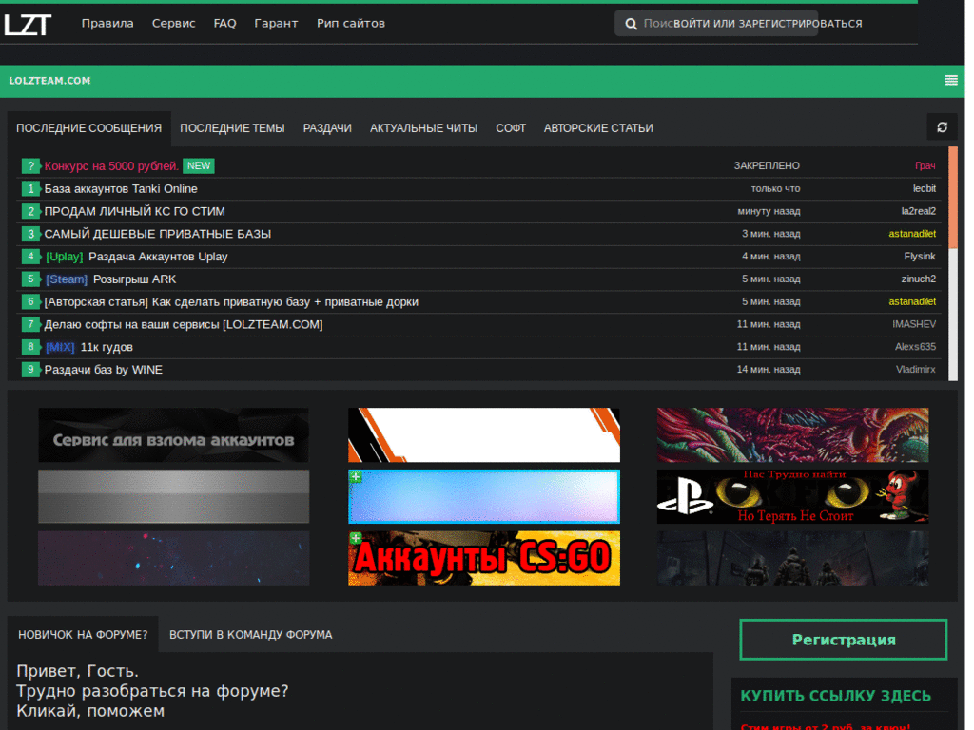Image resolution: width=974 pixels, height=730 pixels.
Task: Click the Аккаунты CS:GO banner
Action: 484,558
